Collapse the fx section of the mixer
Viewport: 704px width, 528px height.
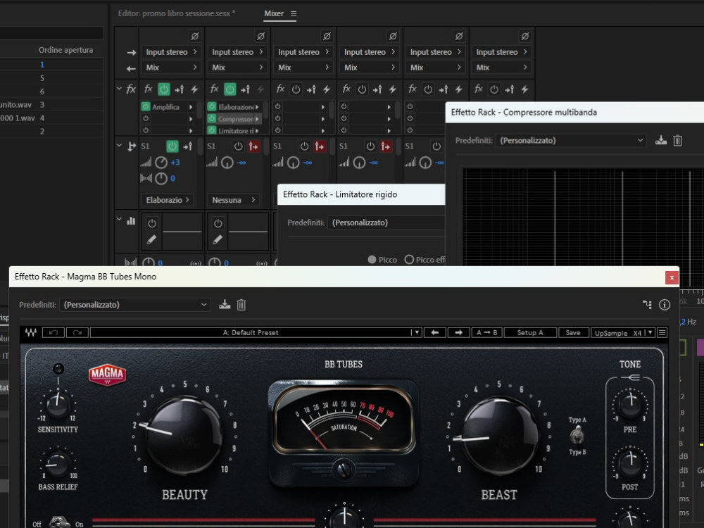click(119, 89)
